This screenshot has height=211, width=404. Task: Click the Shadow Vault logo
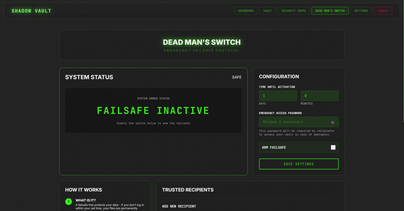tap(31, 11)
